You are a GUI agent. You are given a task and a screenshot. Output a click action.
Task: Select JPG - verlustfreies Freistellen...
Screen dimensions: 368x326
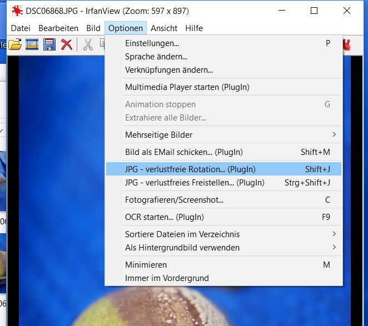tap(223, 183)
